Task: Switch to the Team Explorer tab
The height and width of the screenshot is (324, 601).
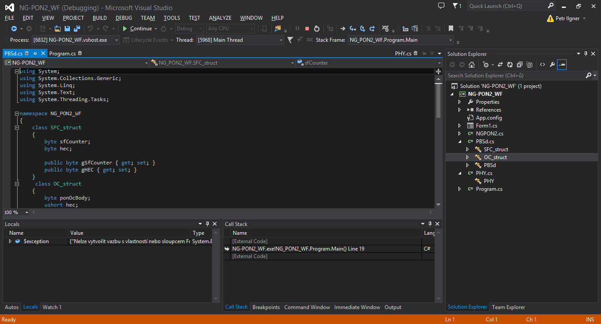Action: point(509,307)
